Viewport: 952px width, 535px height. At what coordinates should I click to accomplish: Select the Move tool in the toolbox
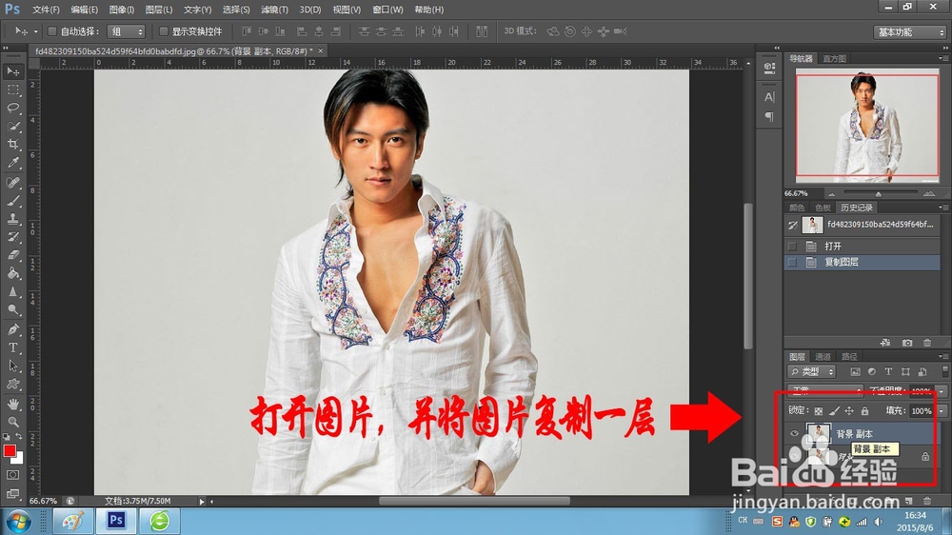coord(12,71)
